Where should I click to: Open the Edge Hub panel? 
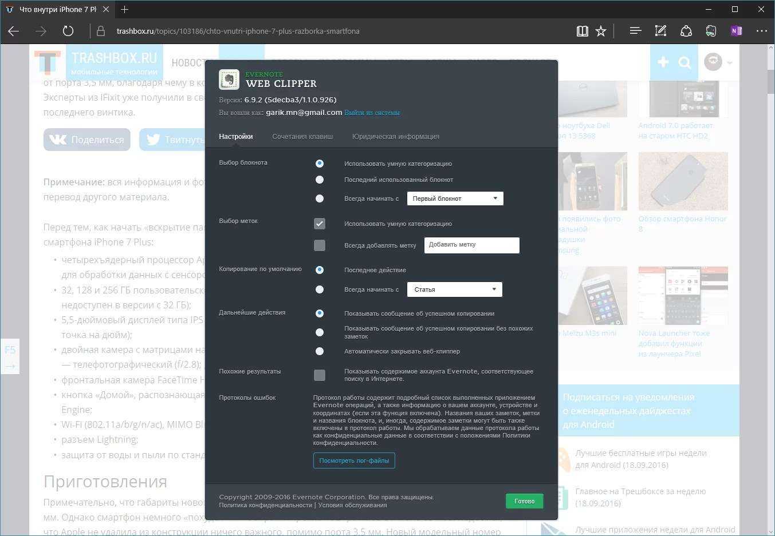(x=635, y=31)
